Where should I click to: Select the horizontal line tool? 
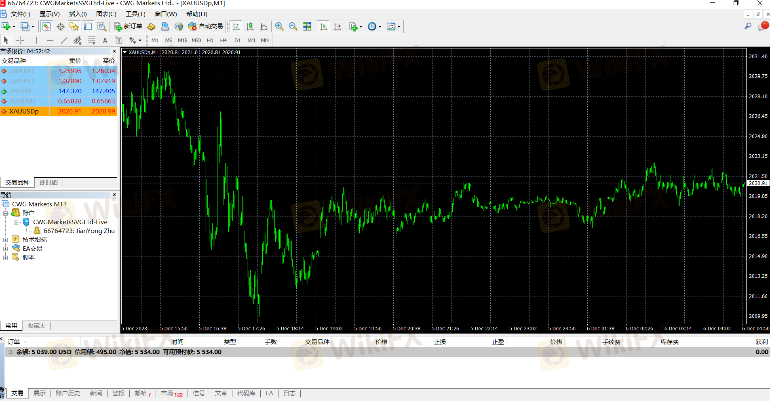pos(50,40)
